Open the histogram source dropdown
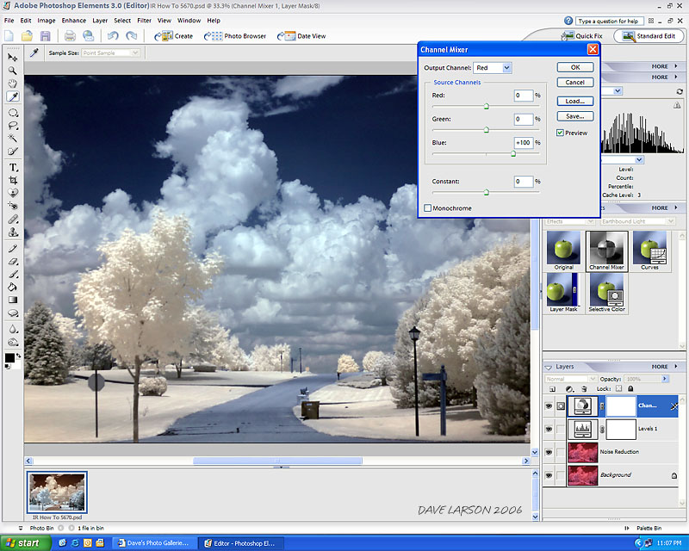The image size is (689, 551). point(639,159)
